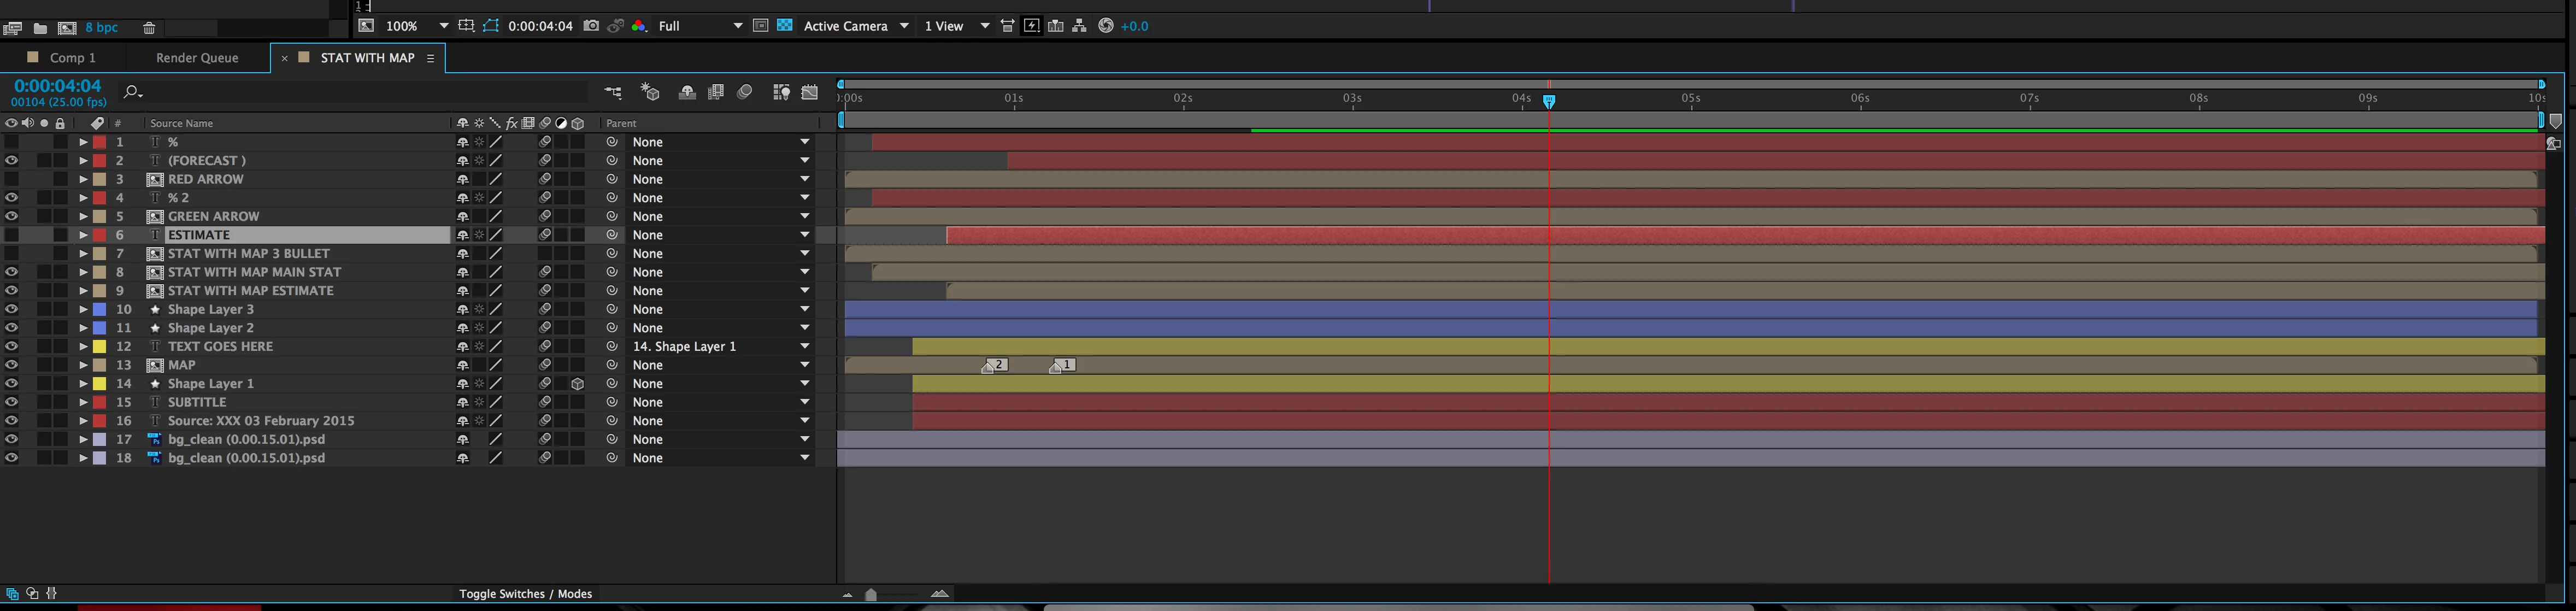Hide the RED ARROW layer
The height and width of the screenshot is (611, 2576).
(x=11, y=179)
